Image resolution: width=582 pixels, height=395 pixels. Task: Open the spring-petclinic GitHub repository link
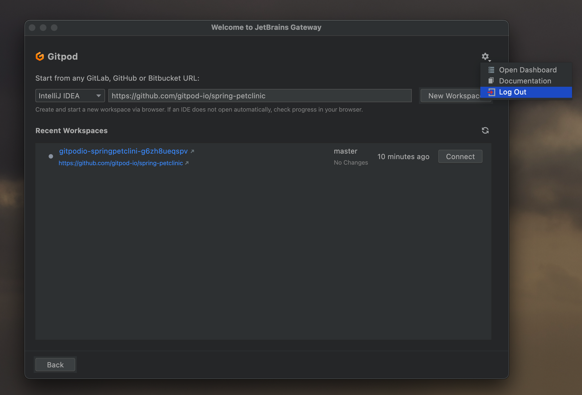tap(121, 163)
